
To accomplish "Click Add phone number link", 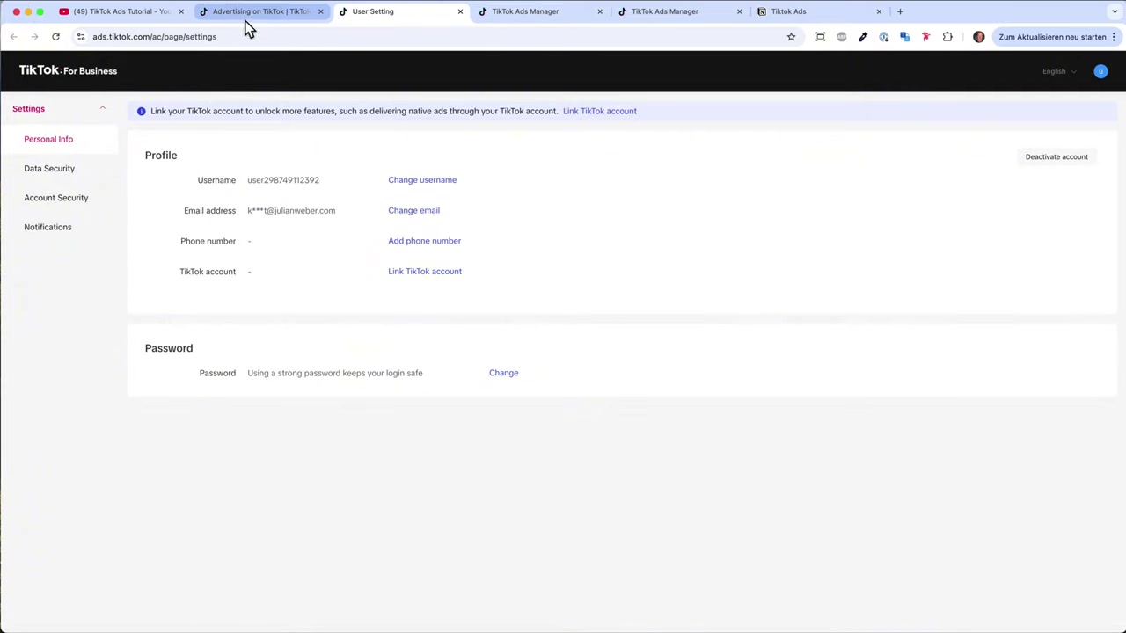I will 424,241.
